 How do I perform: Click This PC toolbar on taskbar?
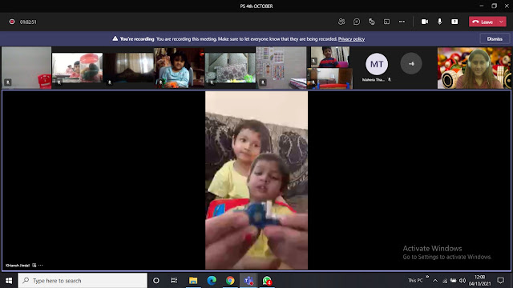415,281
